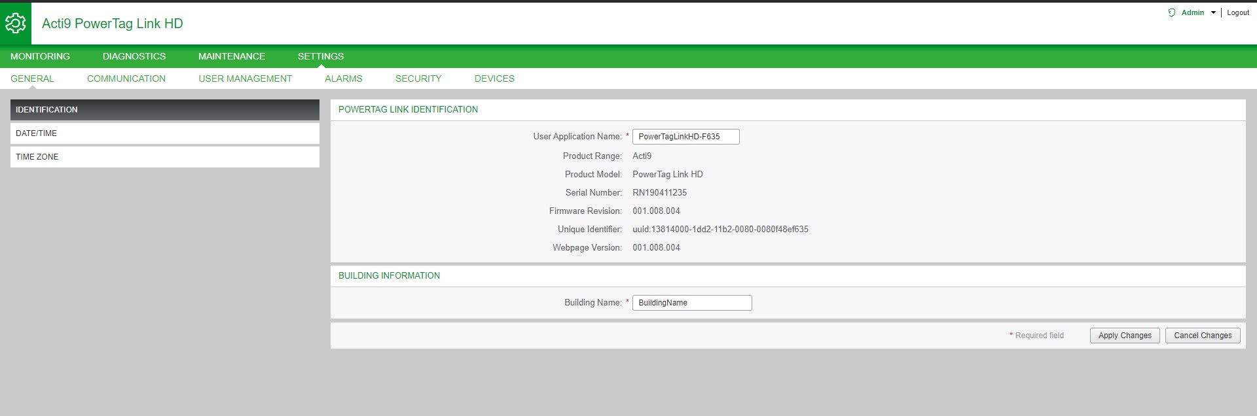Click the Product Model label
The height and width of the screenshot is (416, 1257).
593,175
